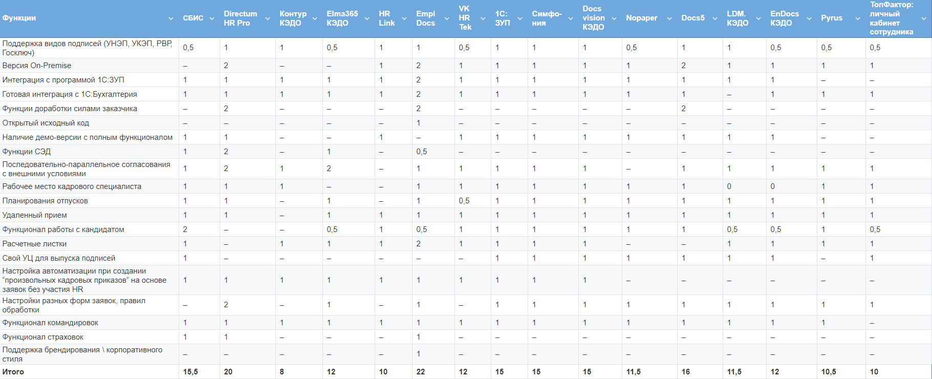The image size is (932, 379).
Task: Click the Directum HR Pro header label
Action: 241,18
